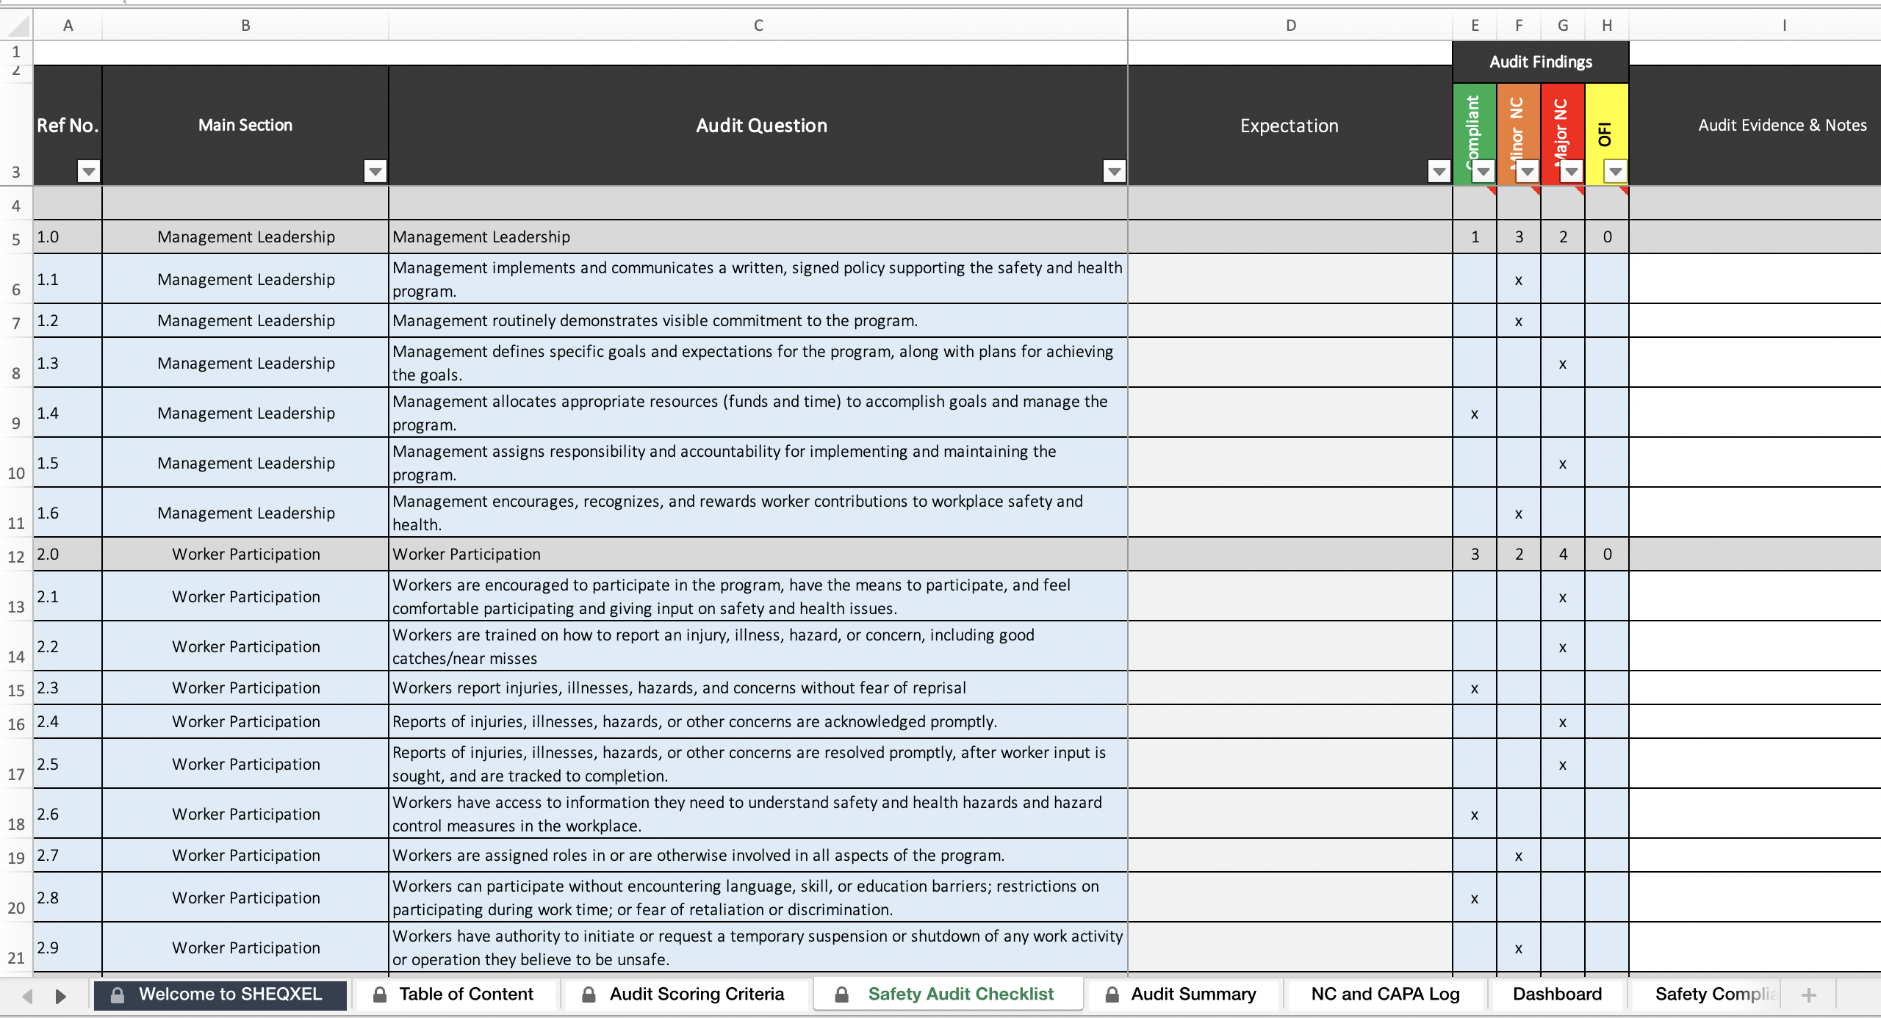The height and width of the screenshot is (1018, 1881).
Task: Open the Audit Question filter dropdown
Action: [1115, 172]
